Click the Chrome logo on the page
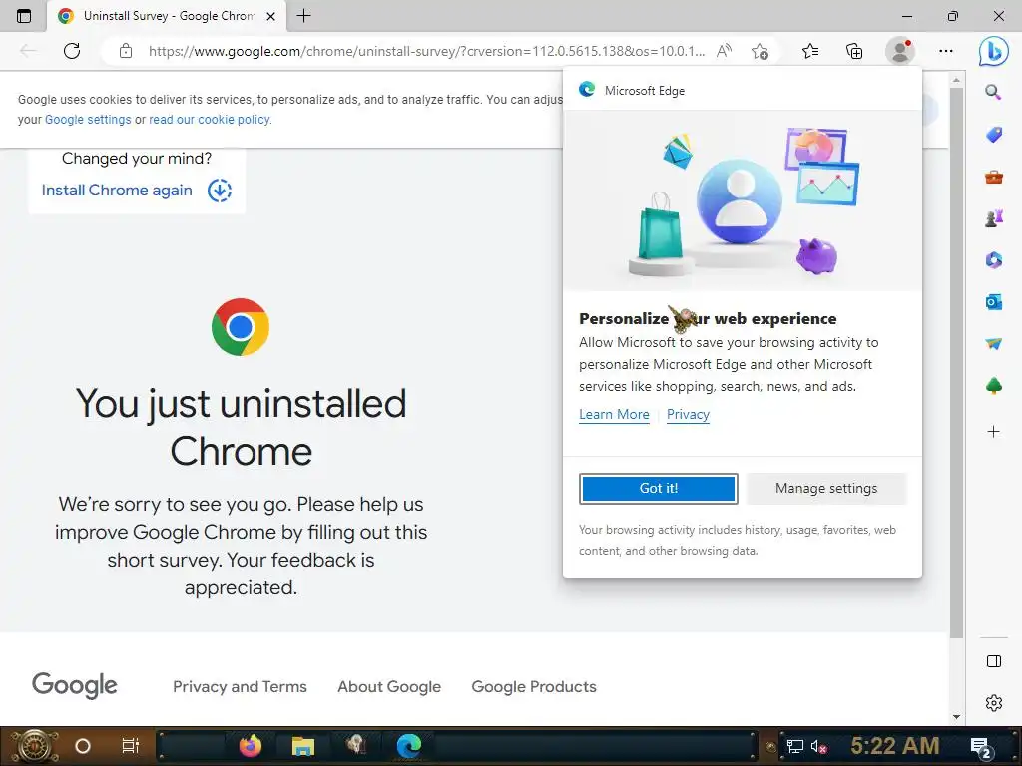 [x=241, y=327]
